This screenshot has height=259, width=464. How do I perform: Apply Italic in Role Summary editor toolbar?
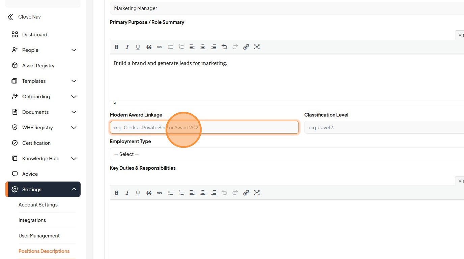tap(127, 47)
